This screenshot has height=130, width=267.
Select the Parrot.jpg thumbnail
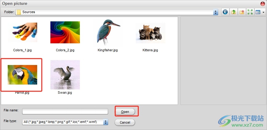click(x=22, y=75)
